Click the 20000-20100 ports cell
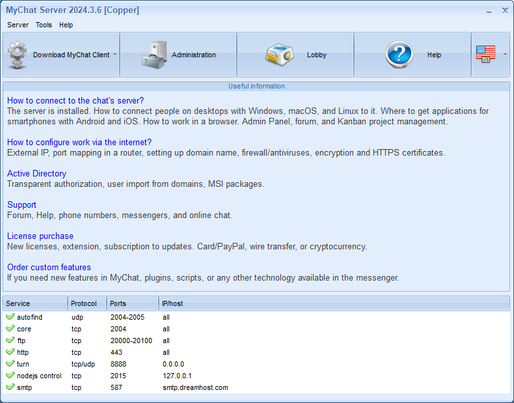Screen dimensions: 514x403 (x=131, y=340)
